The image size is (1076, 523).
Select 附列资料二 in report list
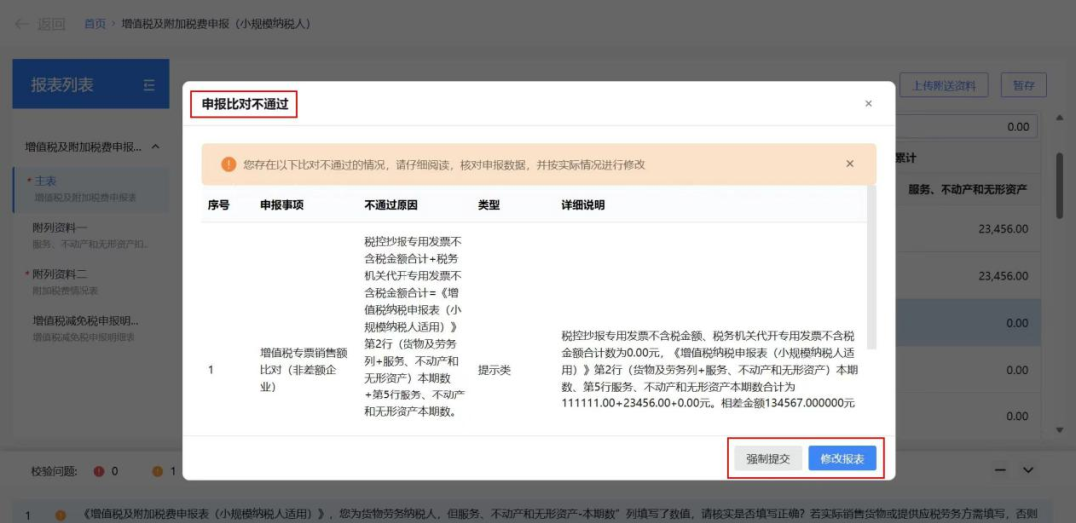pyautogui.click(x=92, y=281)
